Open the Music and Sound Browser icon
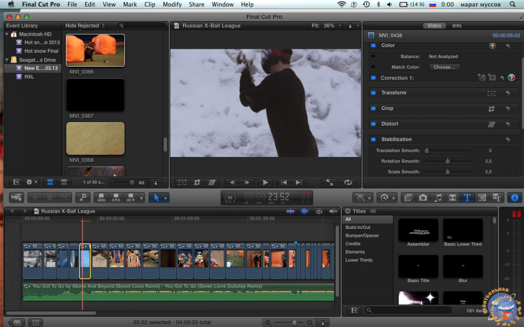 pos(438,198)
